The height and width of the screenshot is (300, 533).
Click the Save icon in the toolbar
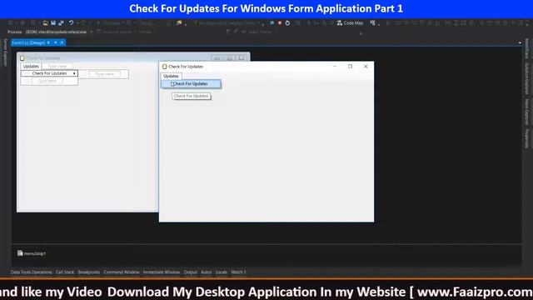click(53, 22)
